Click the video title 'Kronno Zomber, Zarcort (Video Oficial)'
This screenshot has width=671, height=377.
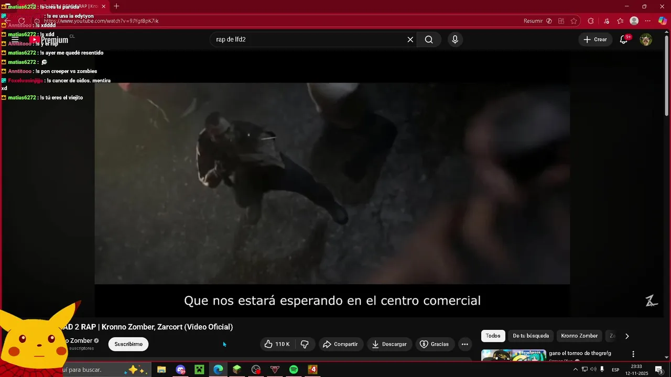(167, 327)
